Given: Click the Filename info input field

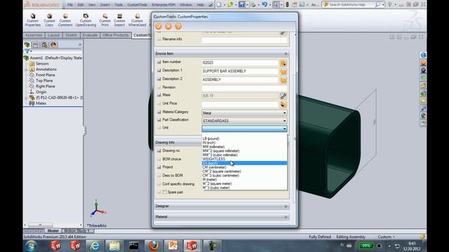Looking at the screenshot, I should 244,40.
